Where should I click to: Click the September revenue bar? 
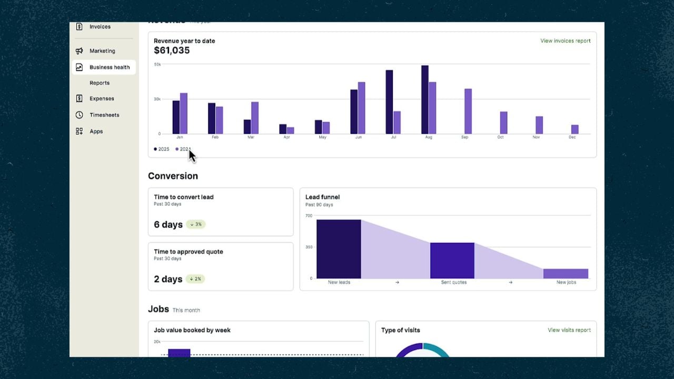coord(468,111)
